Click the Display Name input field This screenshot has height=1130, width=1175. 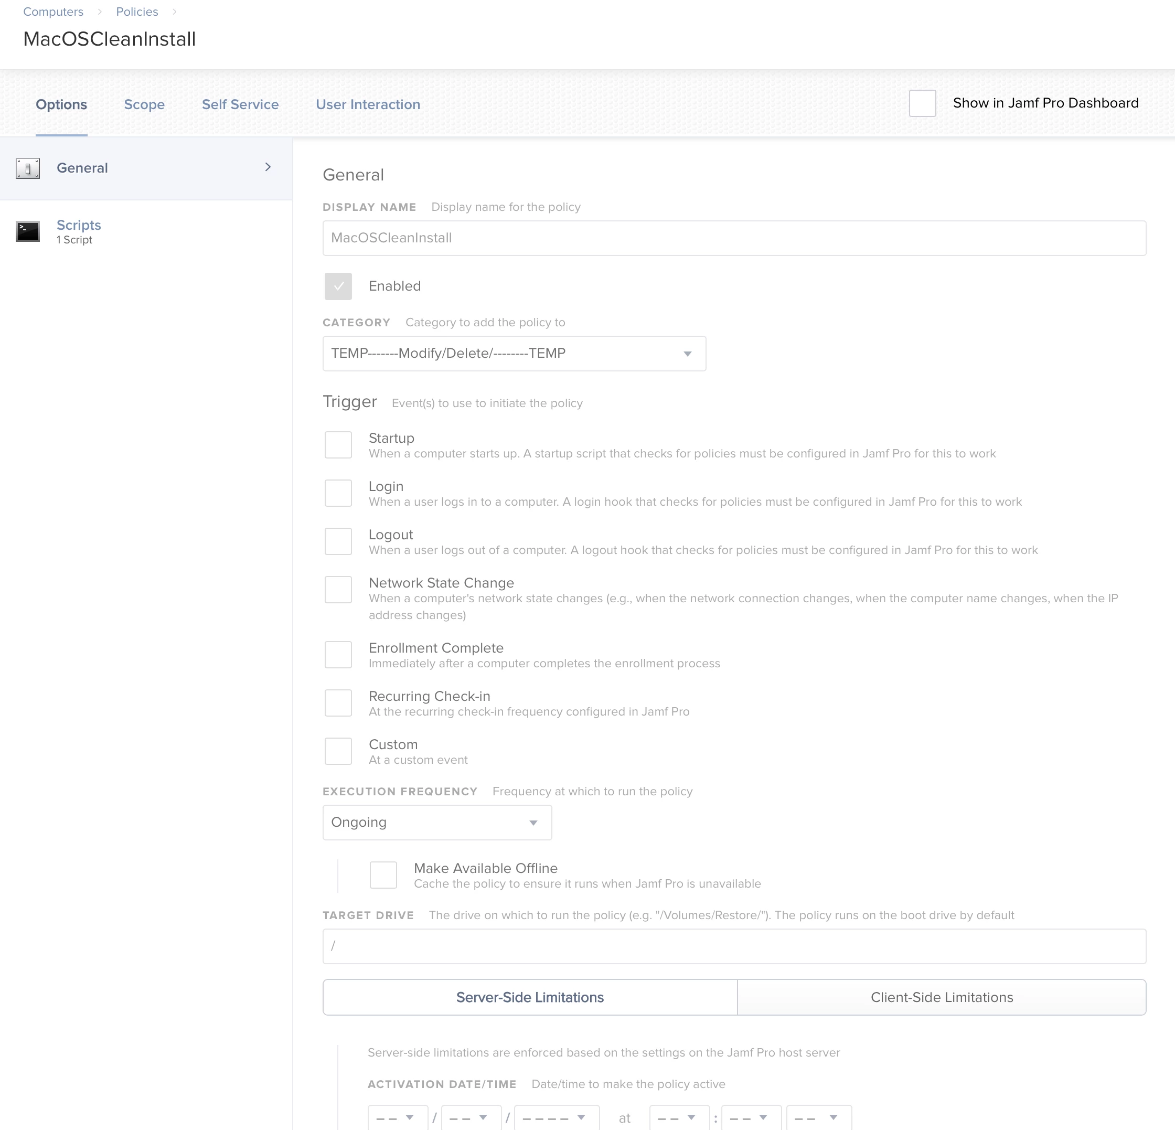pyautogui.click(x=734, y=238)
